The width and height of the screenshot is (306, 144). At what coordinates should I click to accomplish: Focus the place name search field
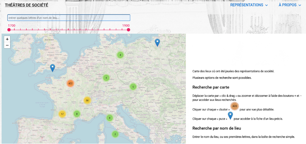(x=69, y=18)
